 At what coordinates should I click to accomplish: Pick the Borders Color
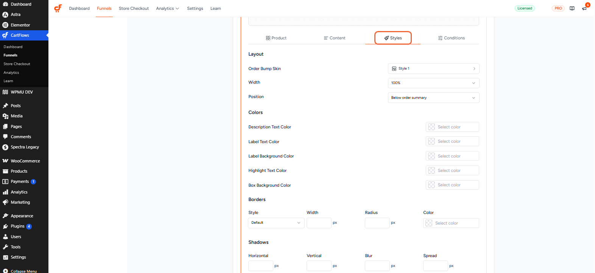(451, 223)
